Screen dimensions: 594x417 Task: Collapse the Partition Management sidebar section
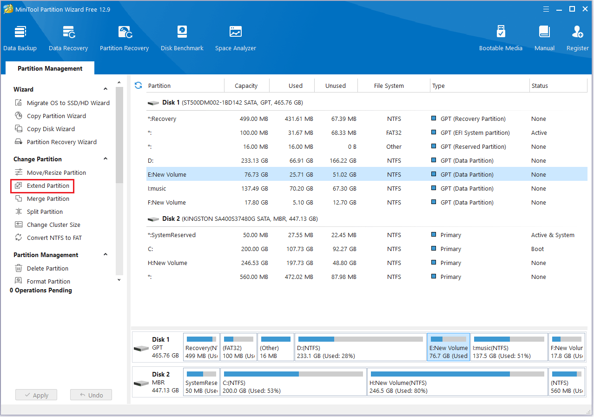coord(106,255)
